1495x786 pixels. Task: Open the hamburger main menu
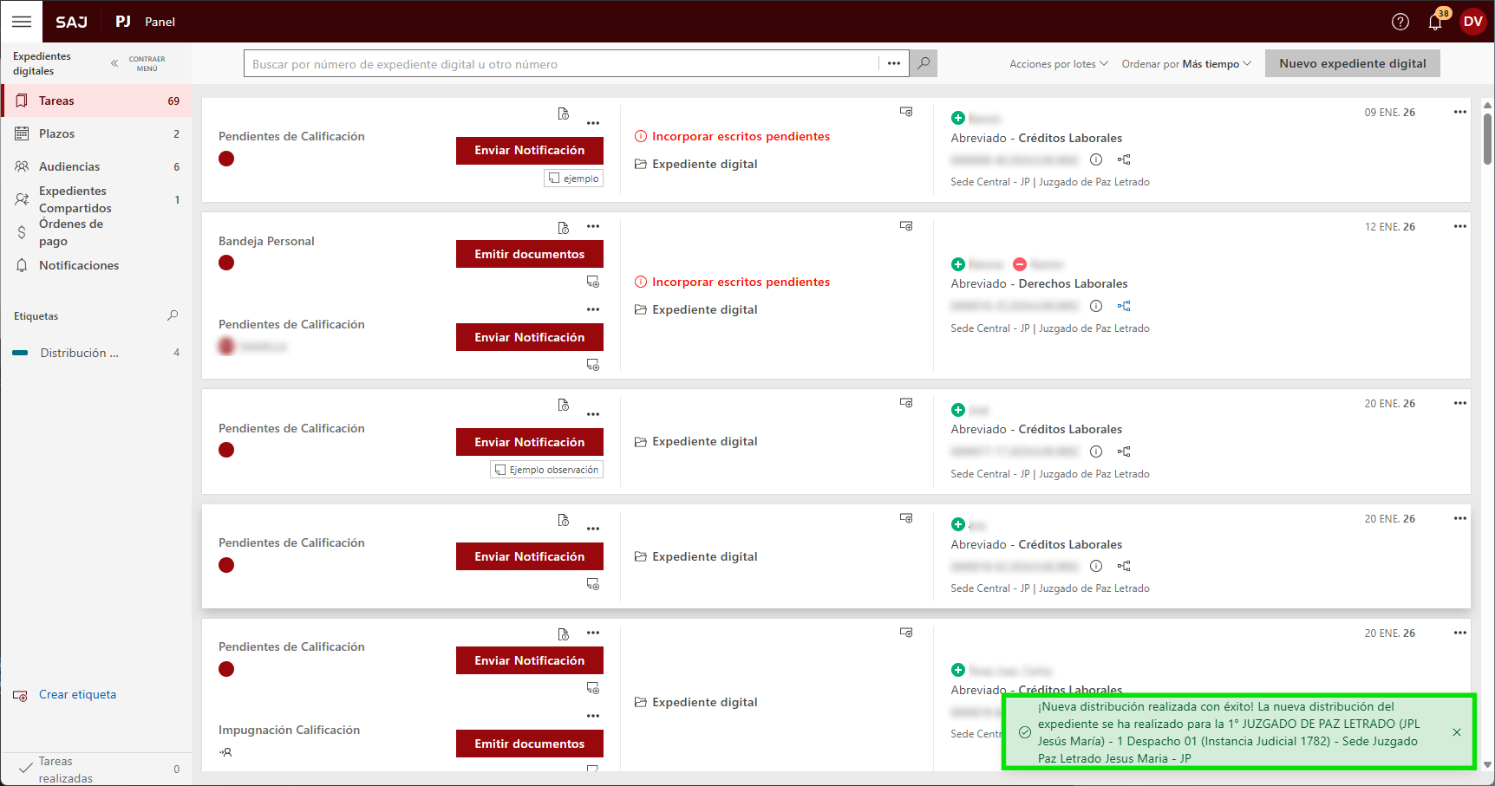[22, 22]
